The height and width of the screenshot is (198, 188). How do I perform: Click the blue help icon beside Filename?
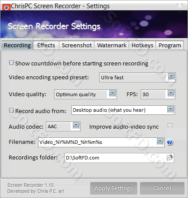(x=170, y=142)
